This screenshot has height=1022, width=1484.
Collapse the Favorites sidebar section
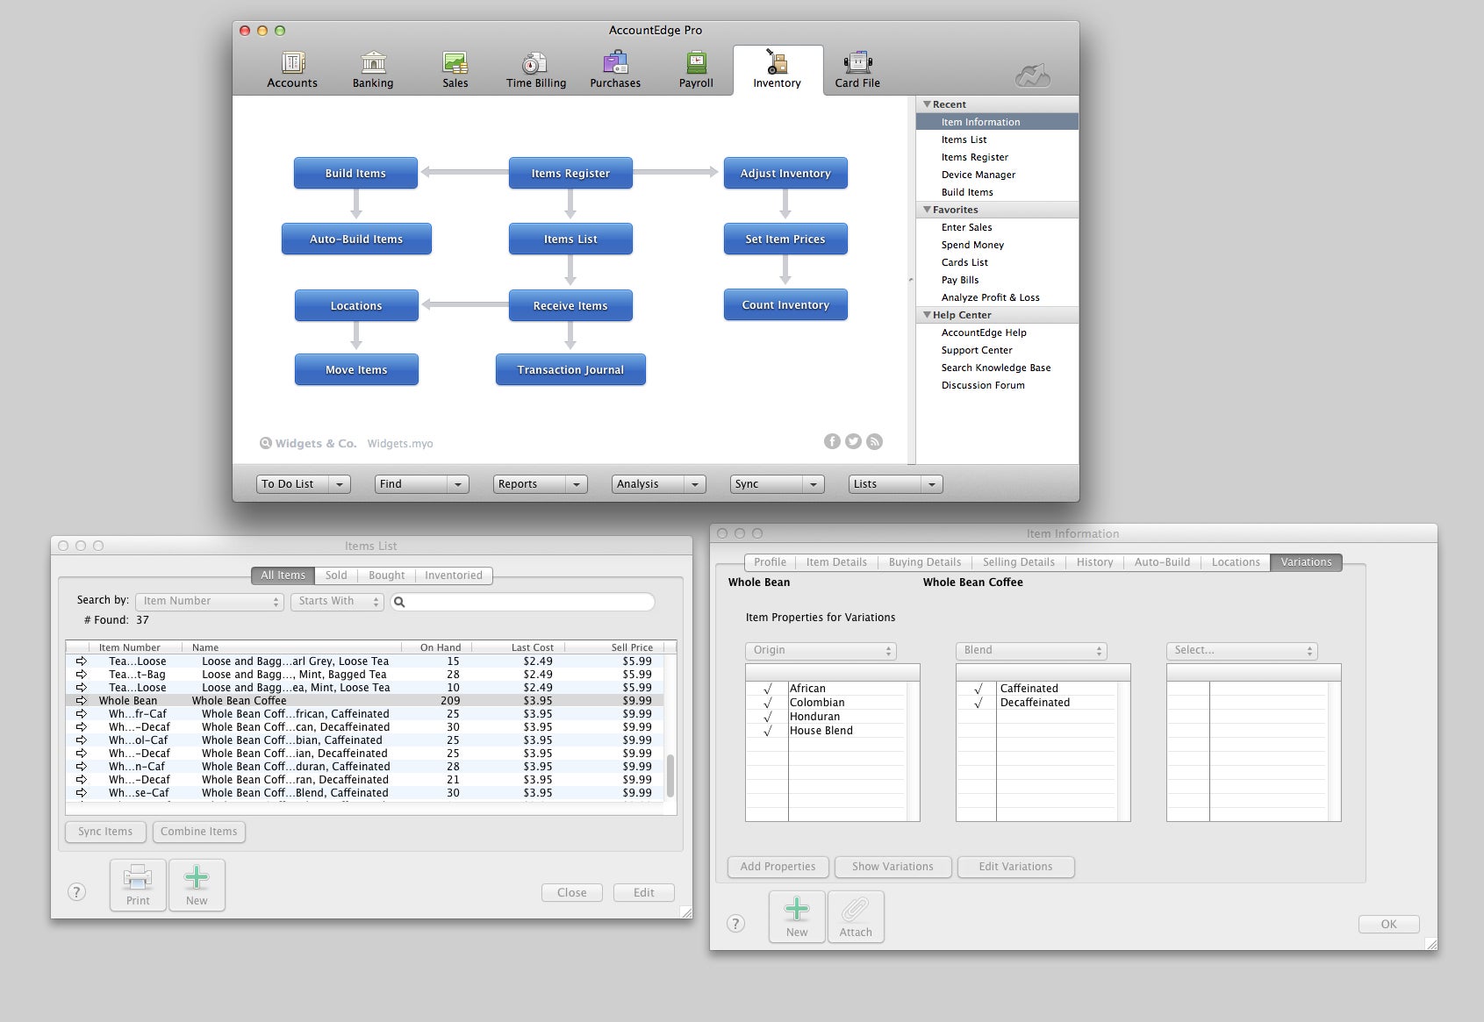pos(927,210)
